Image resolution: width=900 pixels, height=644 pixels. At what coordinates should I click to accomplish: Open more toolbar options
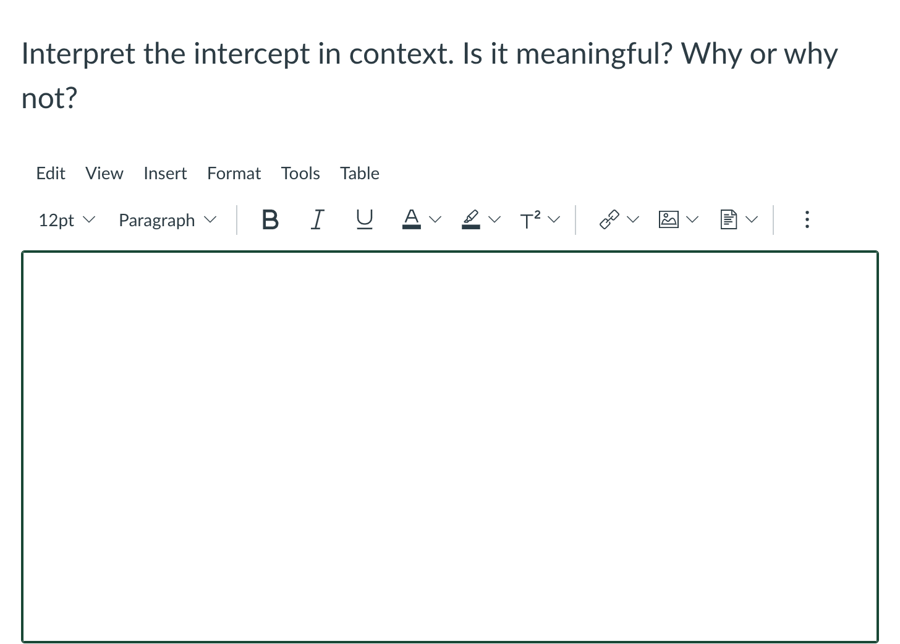[807, 219]
